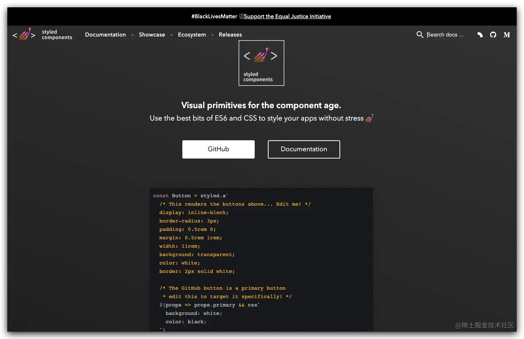The width and height of the screenshot is (524, 339).
Task: Click the styled components logo in navbar
Action: (x=42, y=35)
